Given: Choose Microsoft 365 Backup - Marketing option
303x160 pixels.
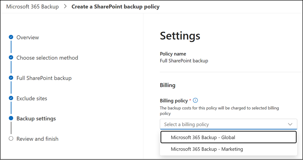Looking at the screenshot, I should point(228,149).
